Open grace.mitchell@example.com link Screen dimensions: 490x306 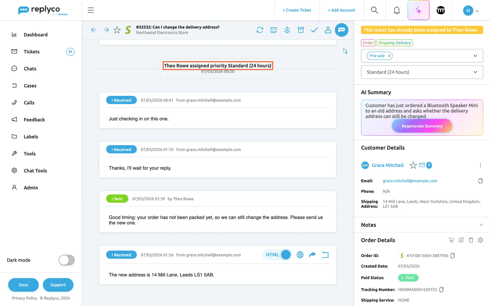tap(410, 181)
